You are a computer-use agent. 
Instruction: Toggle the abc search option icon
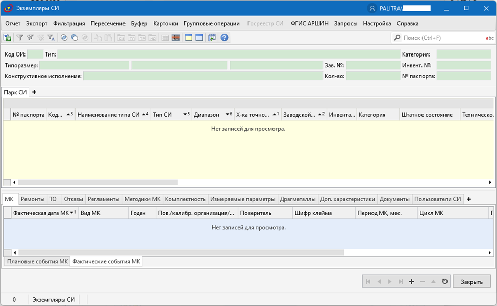pos(490,38)
